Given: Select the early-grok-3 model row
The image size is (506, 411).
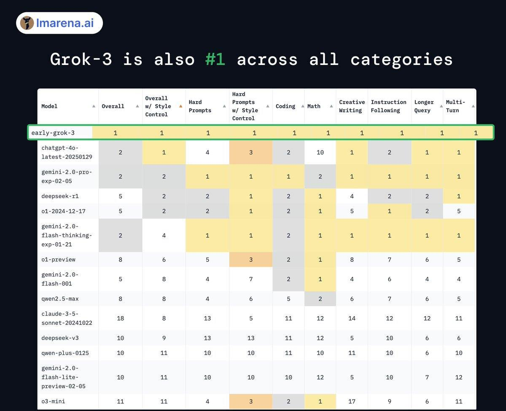Looking at the screenshot, I should point(261,132).
